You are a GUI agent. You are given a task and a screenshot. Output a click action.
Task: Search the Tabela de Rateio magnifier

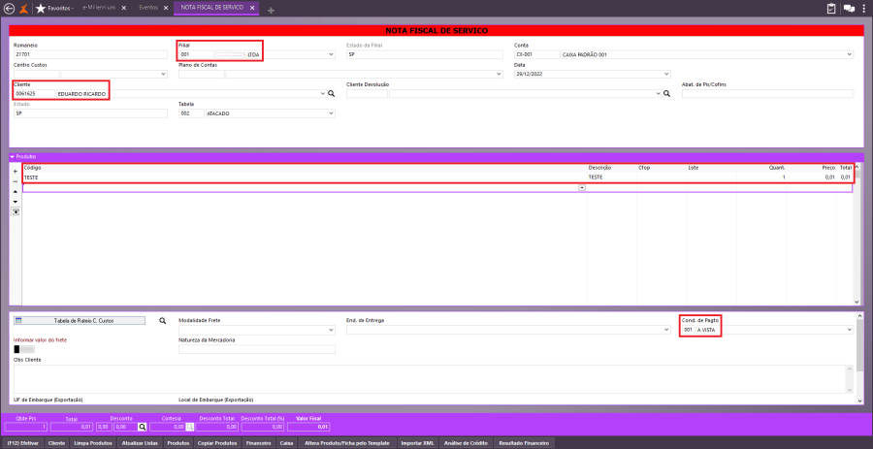click(x=163, y=321)
